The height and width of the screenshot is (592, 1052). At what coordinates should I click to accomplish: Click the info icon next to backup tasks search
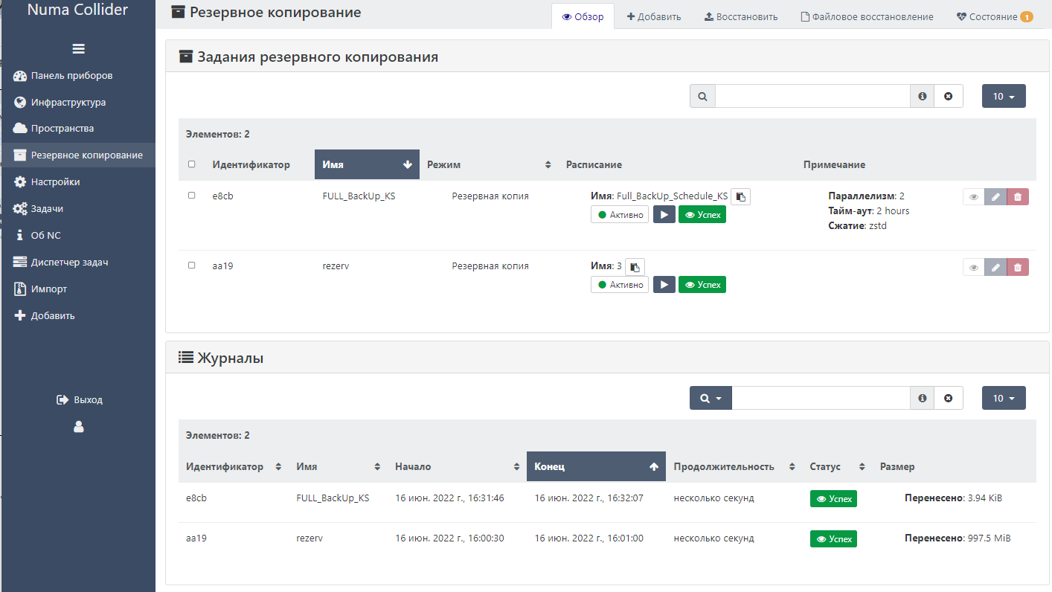(923, 96)
